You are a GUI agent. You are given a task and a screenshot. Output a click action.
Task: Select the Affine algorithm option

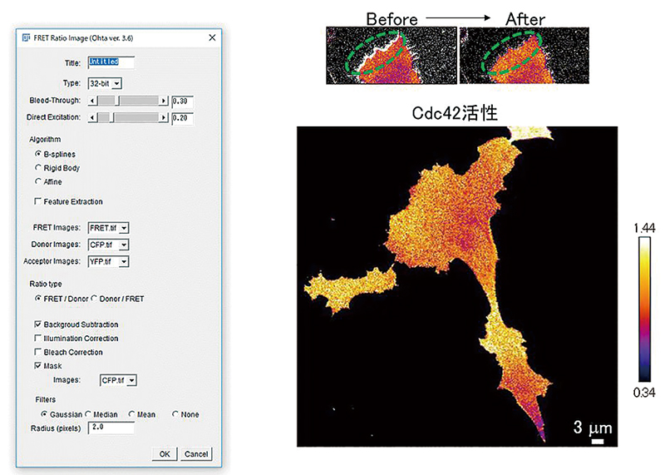coord(37,181)
